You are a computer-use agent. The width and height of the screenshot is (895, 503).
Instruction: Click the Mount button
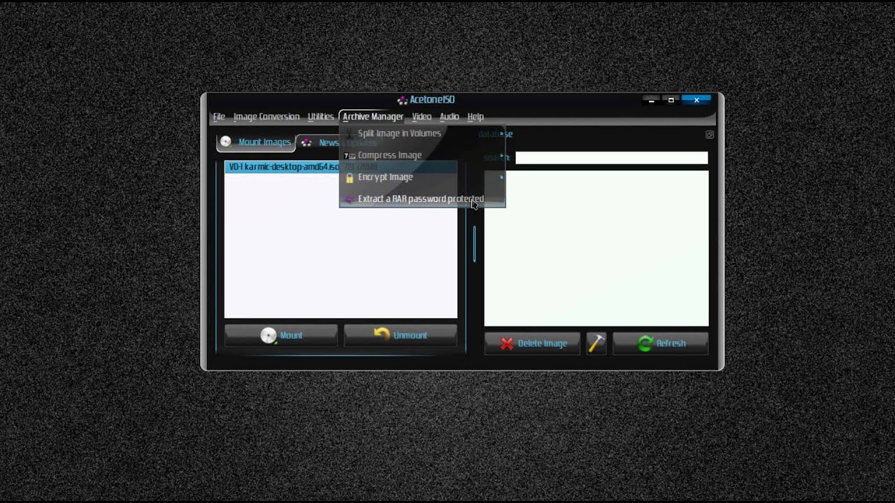click(x=281, y=335)
